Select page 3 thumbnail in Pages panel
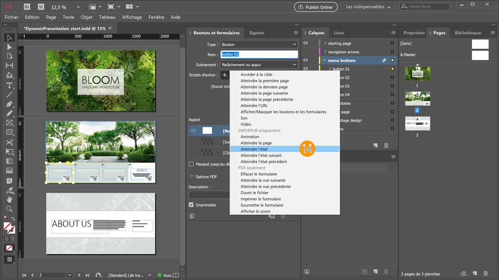Screen dimensions: 499x280 coord(417,123)
